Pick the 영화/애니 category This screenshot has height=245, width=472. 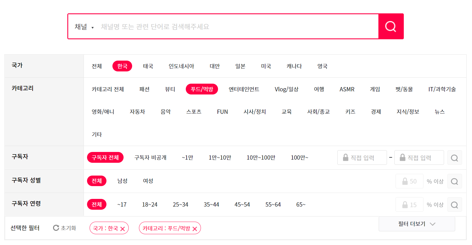pos(103,112)
